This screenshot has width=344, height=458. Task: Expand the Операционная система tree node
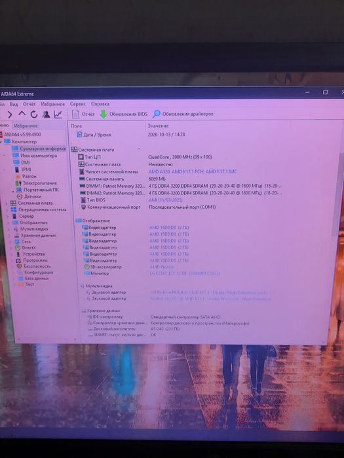click(7, 210)
